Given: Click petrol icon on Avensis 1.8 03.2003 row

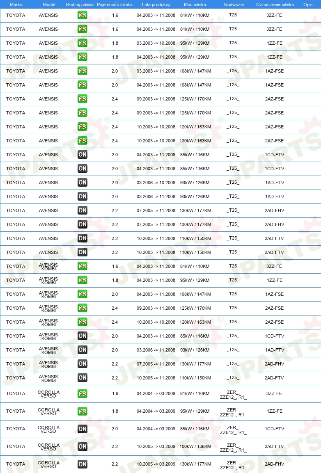Looking at the screenshot, I should click(83, 43).
